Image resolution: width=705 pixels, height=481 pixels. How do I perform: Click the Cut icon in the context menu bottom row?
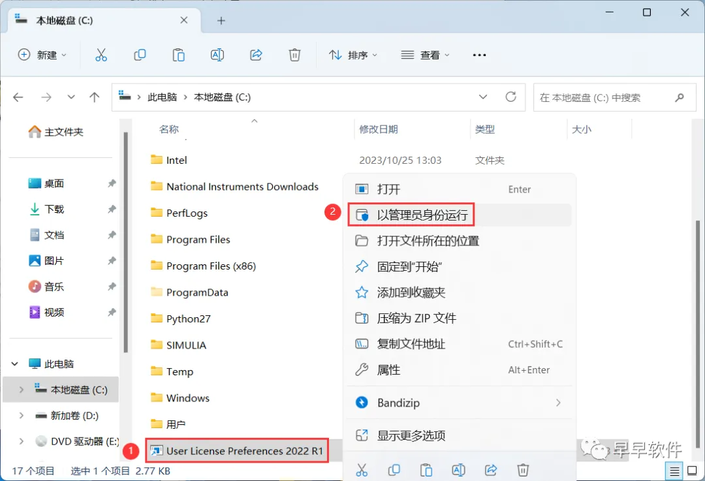(362, 470)
